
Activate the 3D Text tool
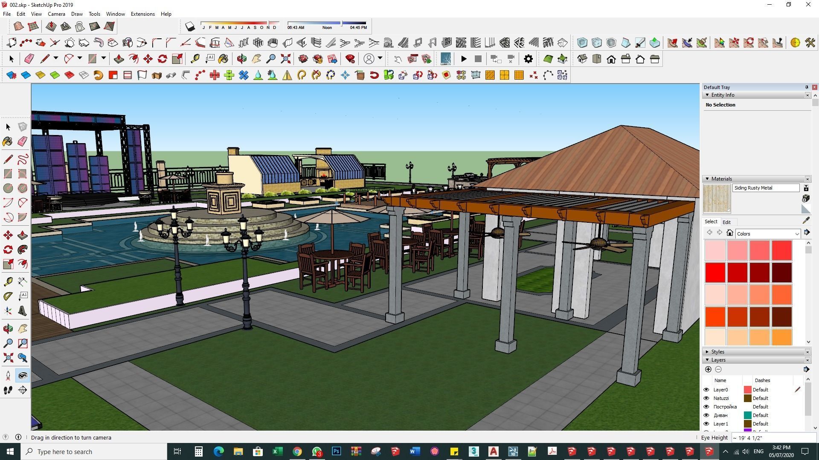(x=23, y=310)
